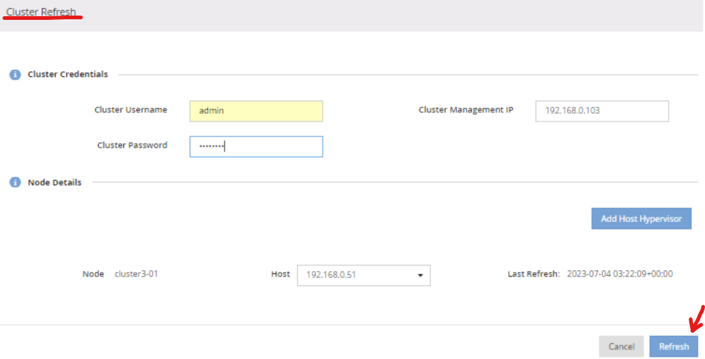Screen dimensions: 705x359
Task: Select the Cluster Management IP field
Action: click(x=602, y=111)
